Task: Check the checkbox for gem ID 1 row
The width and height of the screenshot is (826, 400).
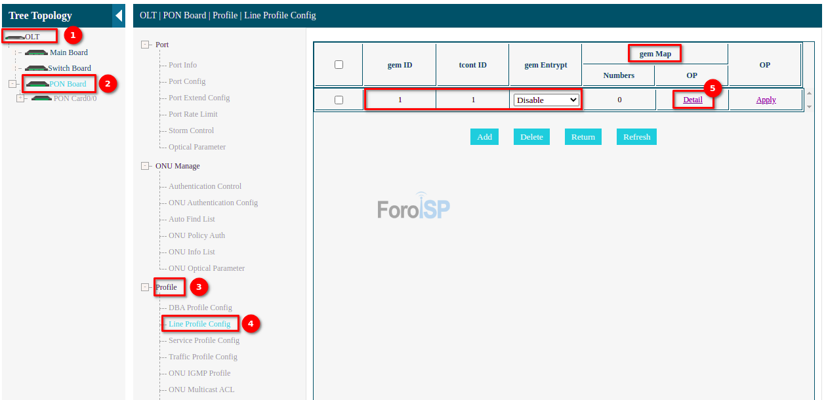Action: coord(339,100)
